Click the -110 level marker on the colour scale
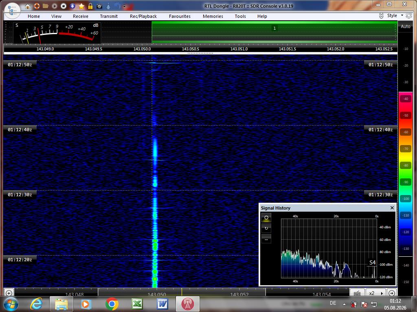417x312 pixels. point(406,215)
